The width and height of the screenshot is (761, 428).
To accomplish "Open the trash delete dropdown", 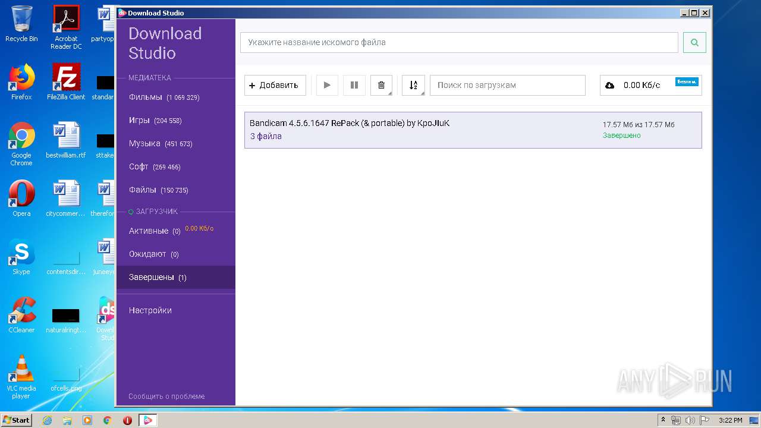I will click(382, 85).
